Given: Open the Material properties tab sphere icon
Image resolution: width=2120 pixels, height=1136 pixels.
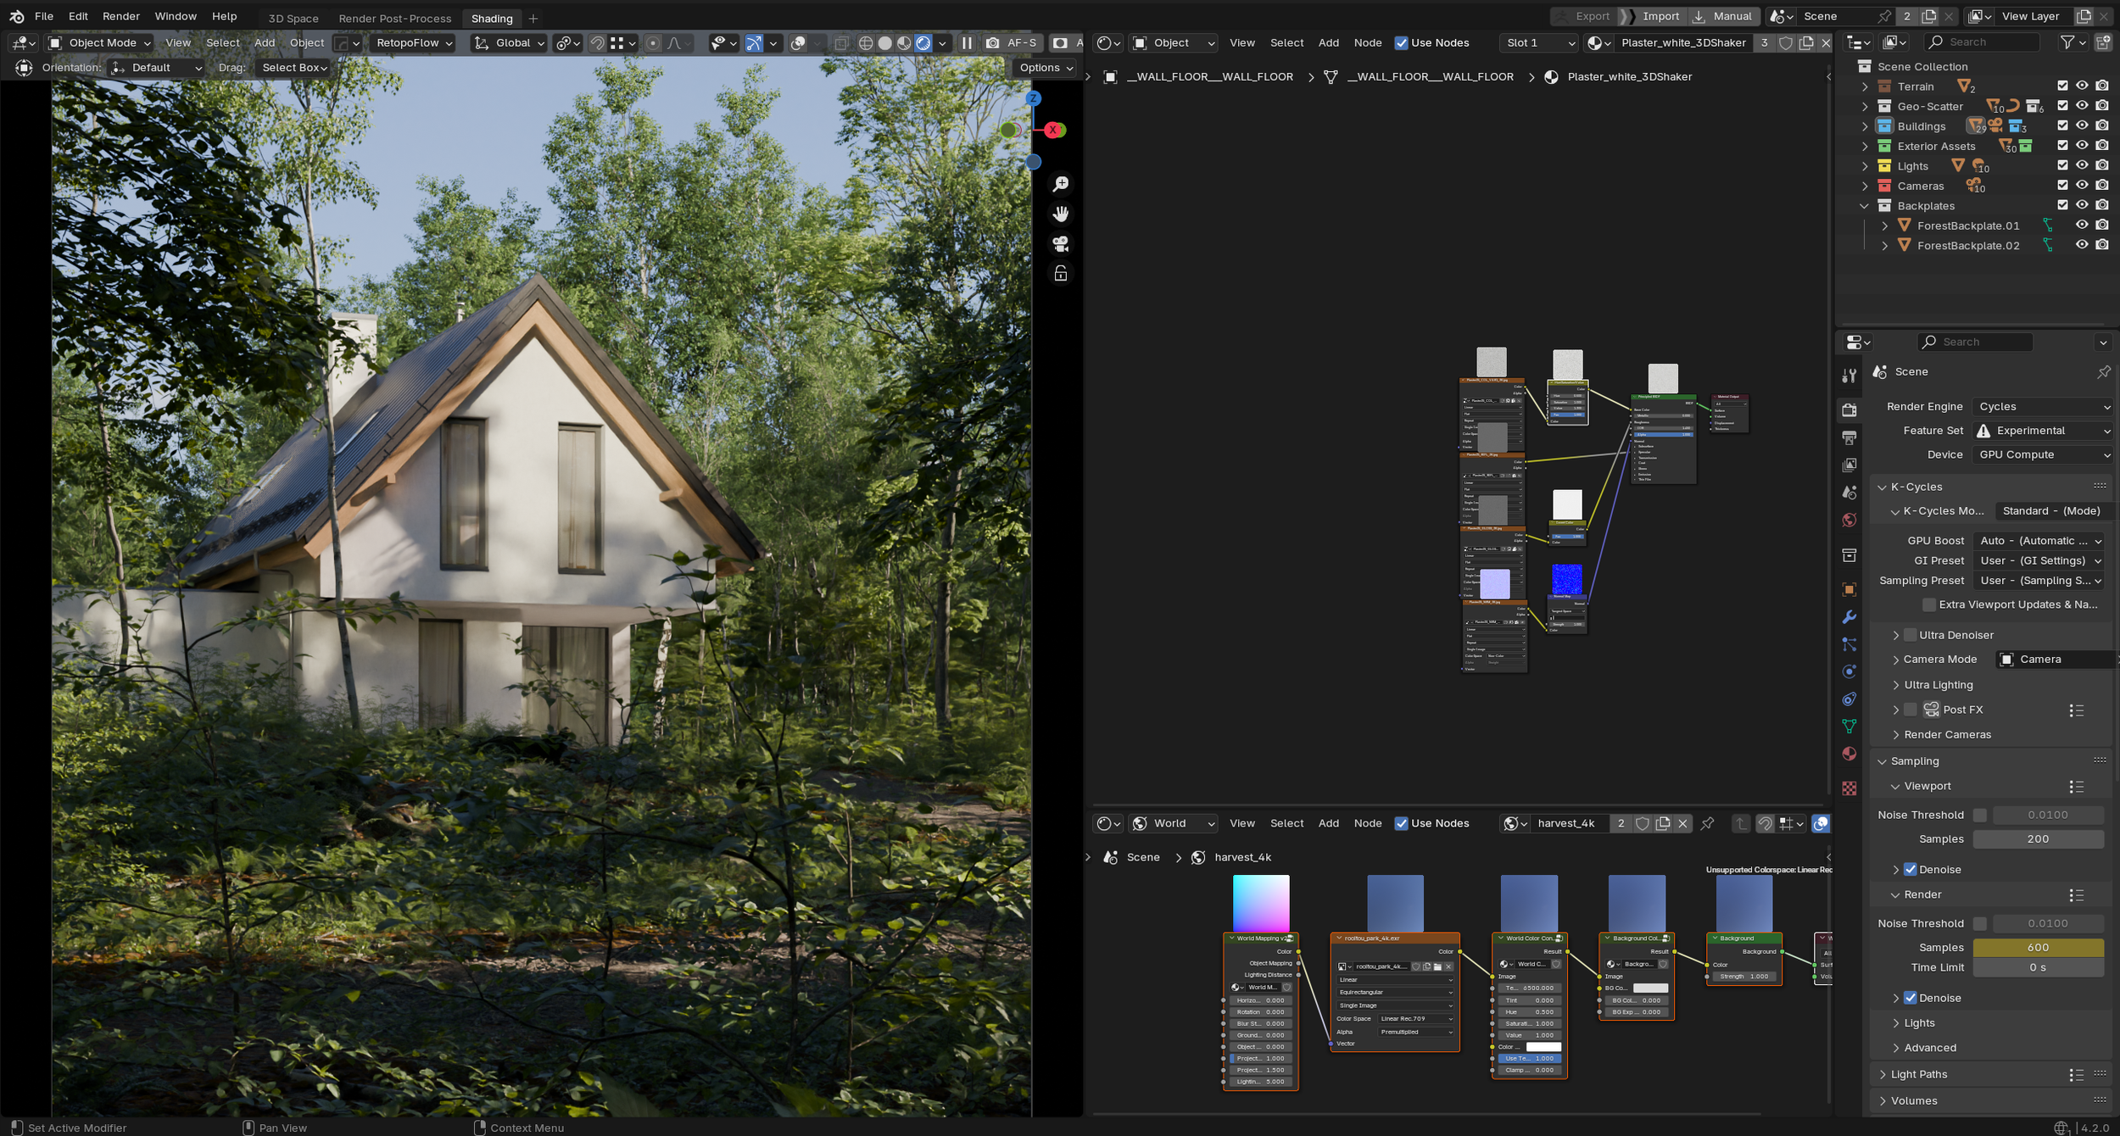Looking at the screenshot, I should click(x=1849, y=754).
